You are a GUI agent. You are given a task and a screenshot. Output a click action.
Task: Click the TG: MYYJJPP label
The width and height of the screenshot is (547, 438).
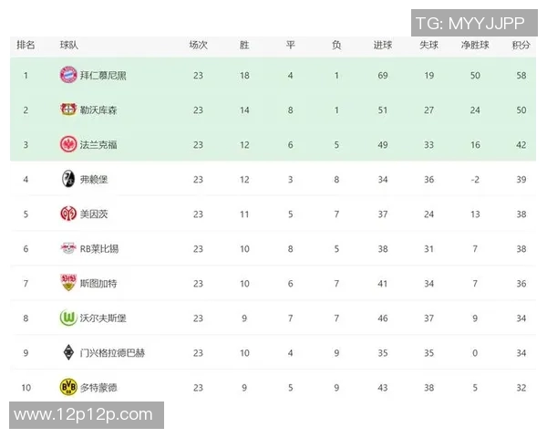click(470, 23)
